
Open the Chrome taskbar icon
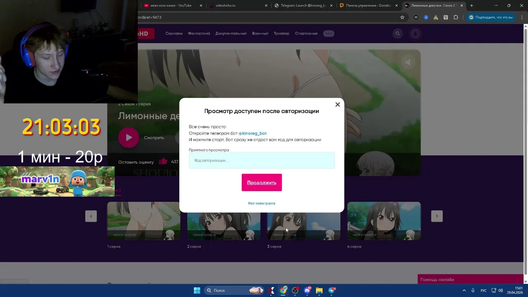coord(283,290)
